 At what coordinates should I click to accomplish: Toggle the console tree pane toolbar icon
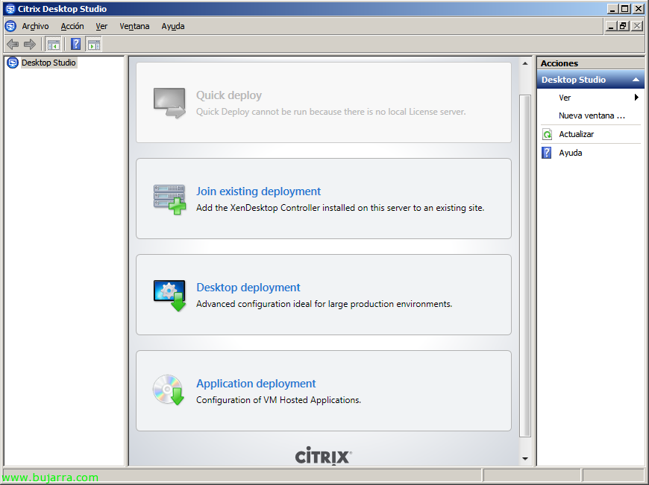coord(53,44)
